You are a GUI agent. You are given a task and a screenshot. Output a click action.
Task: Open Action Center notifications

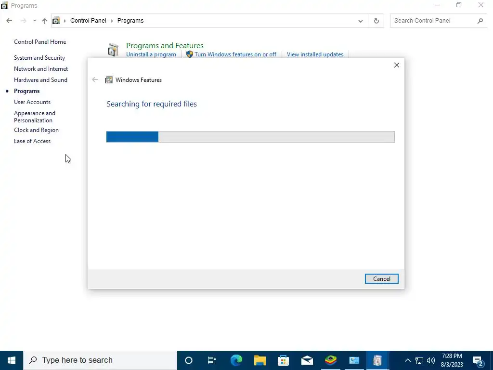click(x=478, y=361)
